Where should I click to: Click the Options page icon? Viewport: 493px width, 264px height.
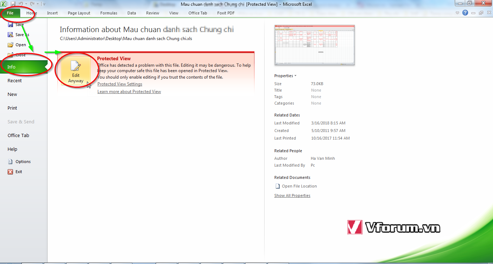point(10,162)
